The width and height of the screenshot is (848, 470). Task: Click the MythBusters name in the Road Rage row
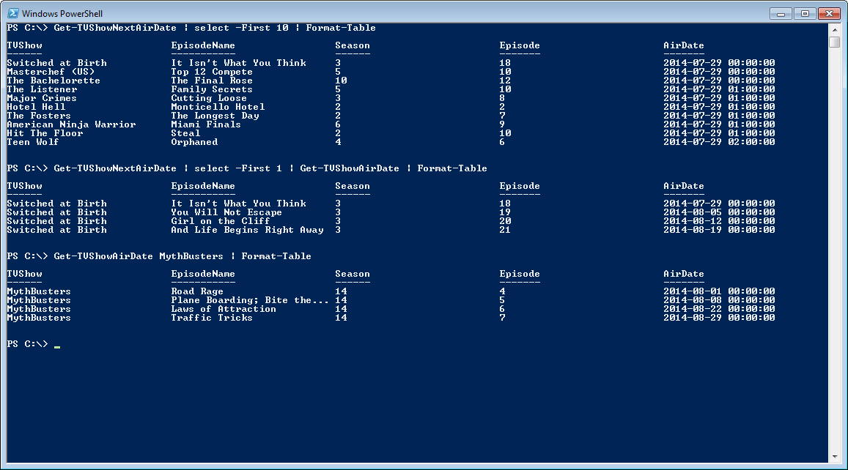pyautogui.click(x=39, y=291)
